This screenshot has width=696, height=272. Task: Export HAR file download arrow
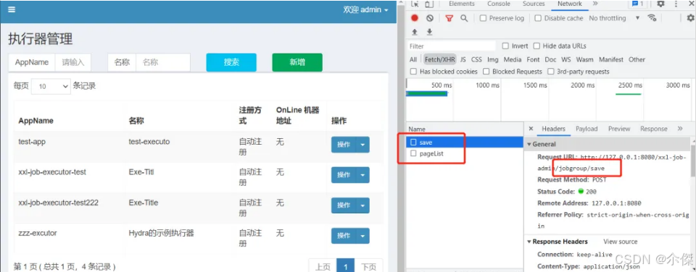[x=429, y=32]
